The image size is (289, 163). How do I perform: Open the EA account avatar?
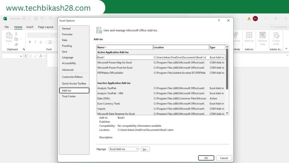tap(255, 18)
